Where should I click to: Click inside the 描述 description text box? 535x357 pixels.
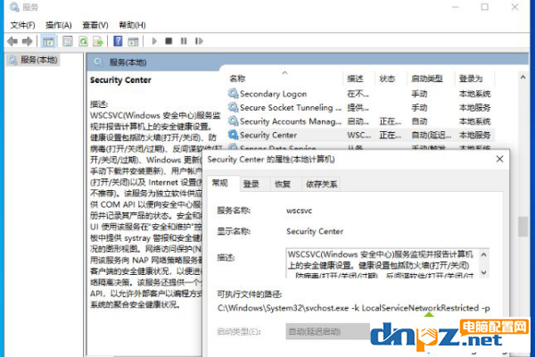coord(383,263)
